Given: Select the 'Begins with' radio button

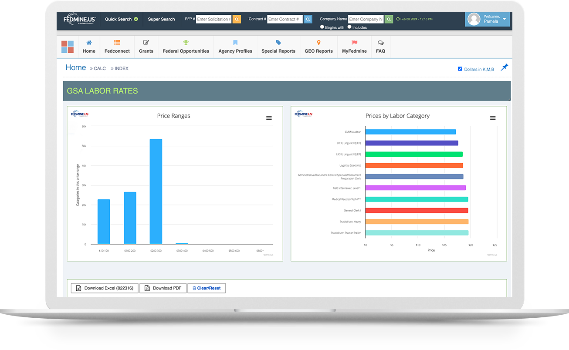Looking at the screenshot, I should click(x=322, y=27).
